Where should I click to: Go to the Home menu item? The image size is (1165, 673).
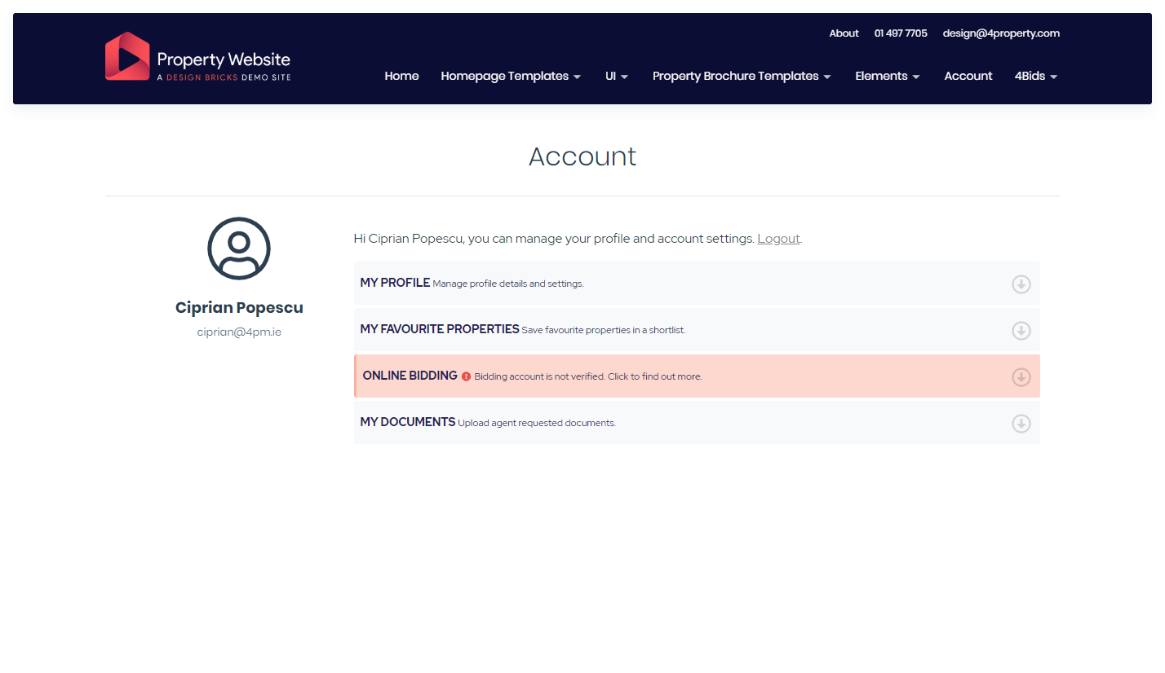401,76
